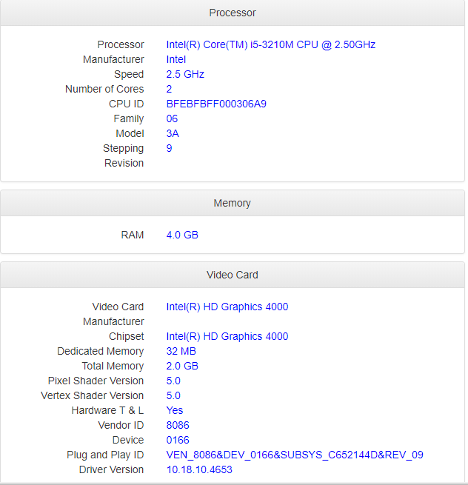Click the 'Stepping' label

coord(124,148)
